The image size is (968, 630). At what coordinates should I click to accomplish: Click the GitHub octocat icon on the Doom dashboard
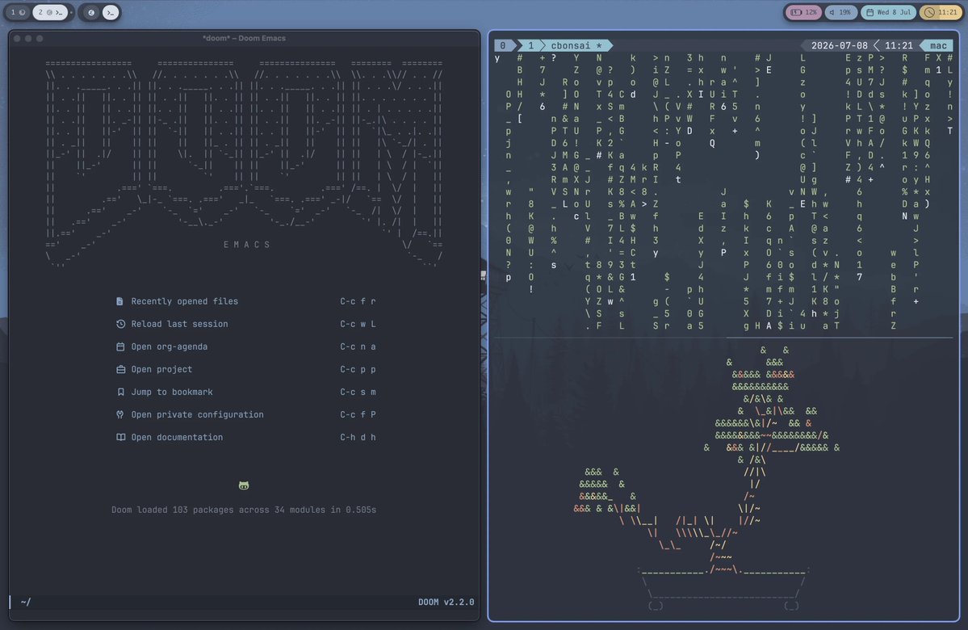pos(244,486)
